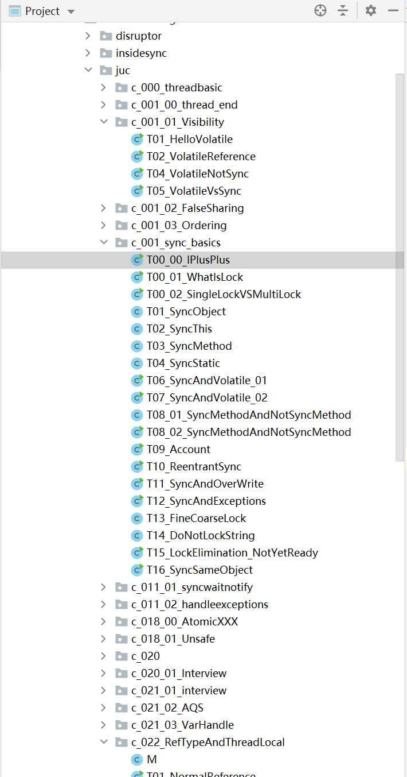
Task: Click class icon beside T09_Account
Action: point(137,449)
